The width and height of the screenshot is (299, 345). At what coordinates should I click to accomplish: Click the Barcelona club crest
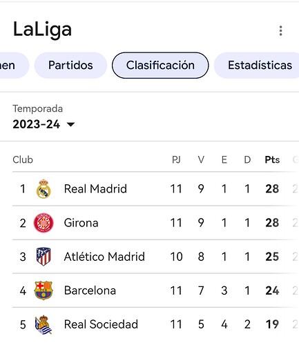(44, 290)
